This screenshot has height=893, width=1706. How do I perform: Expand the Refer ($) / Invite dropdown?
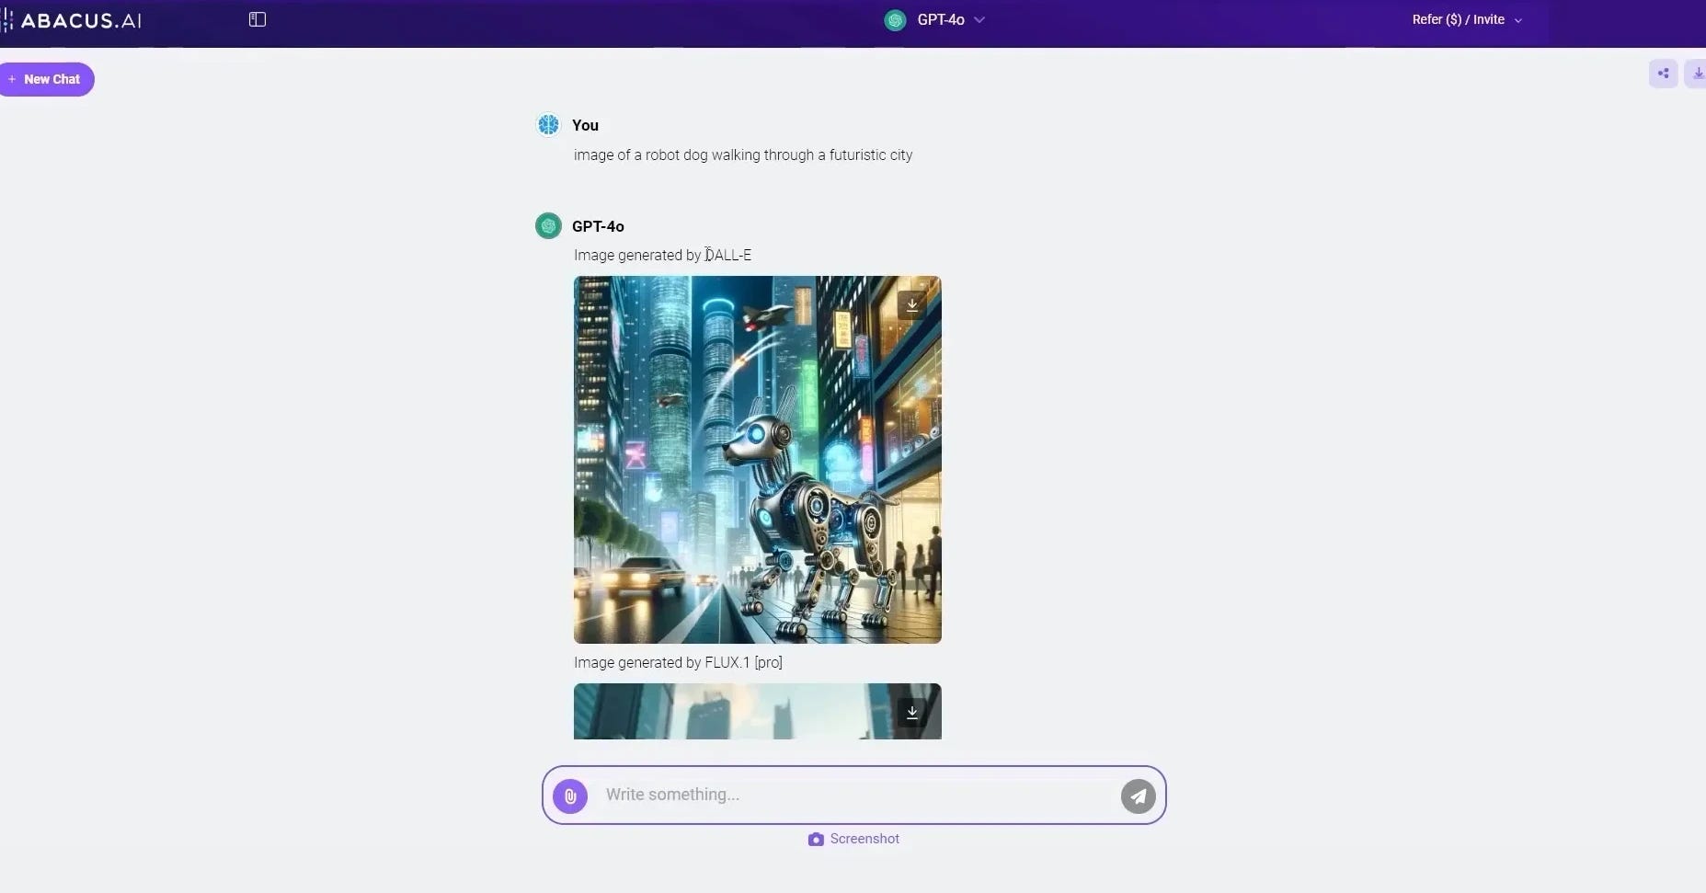click(x=1518, y=18)
